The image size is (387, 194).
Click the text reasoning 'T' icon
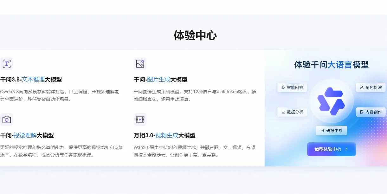(x=7, y=64)
